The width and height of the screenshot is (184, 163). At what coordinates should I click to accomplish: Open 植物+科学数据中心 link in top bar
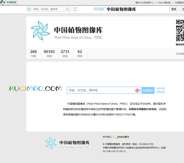(144, 2)
